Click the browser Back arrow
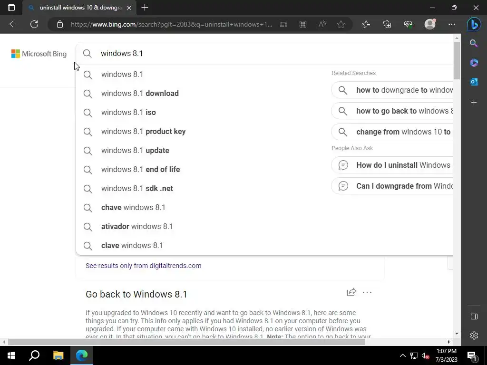Screen dimensions: 487x365 13,24
